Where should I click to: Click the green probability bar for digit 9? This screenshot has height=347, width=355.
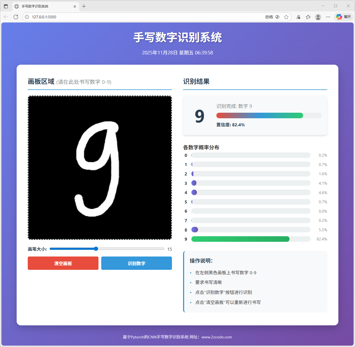240,239
